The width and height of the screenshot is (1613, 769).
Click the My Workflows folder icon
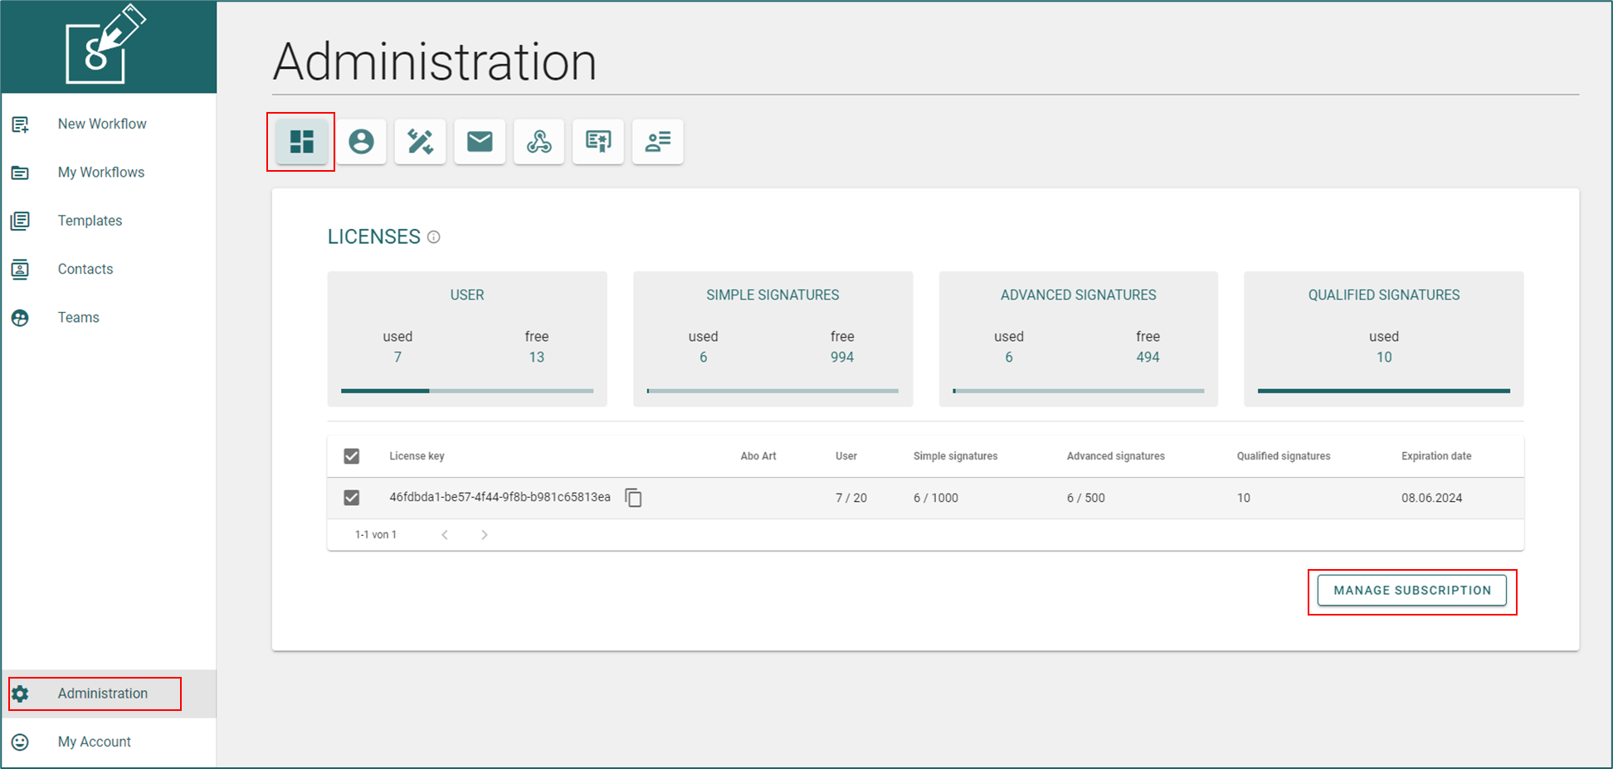[x=20, y=173]
